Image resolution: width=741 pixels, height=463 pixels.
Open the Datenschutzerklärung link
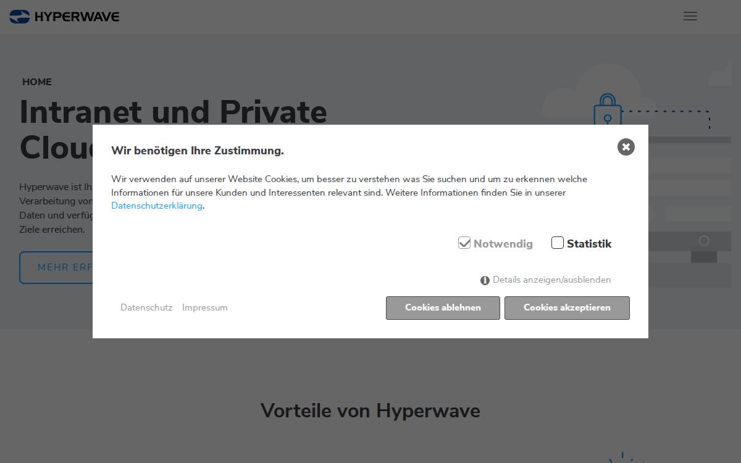[157, 206]
